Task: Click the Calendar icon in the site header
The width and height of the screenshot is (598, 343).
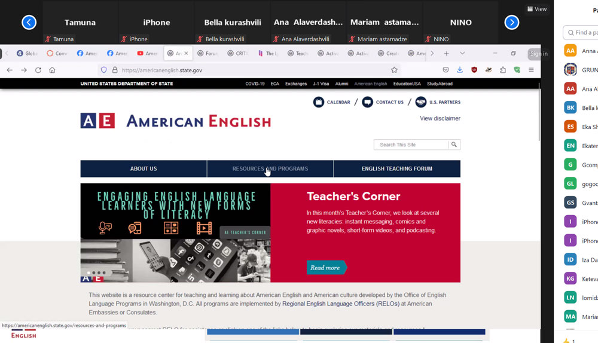Action: pos(319,102)
